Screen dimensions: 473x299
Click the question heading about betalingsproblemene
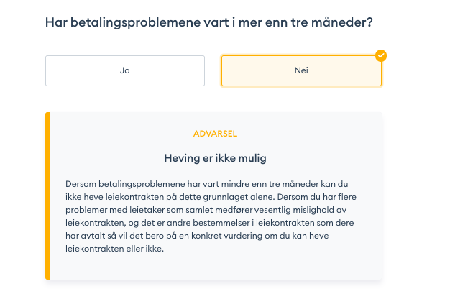point(208,23)
